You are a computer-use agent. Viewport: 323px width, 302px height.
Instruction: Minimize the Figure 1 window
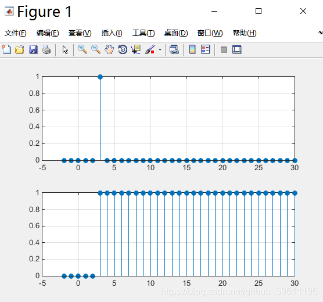pos(214,11)
